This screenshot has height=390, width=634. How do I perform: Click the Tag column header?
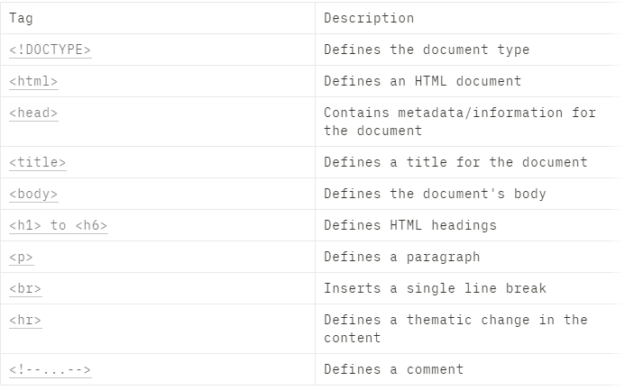click(21, 18)
